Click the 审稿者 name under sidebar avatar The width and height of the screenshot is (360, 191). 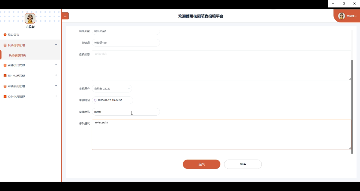30,27
